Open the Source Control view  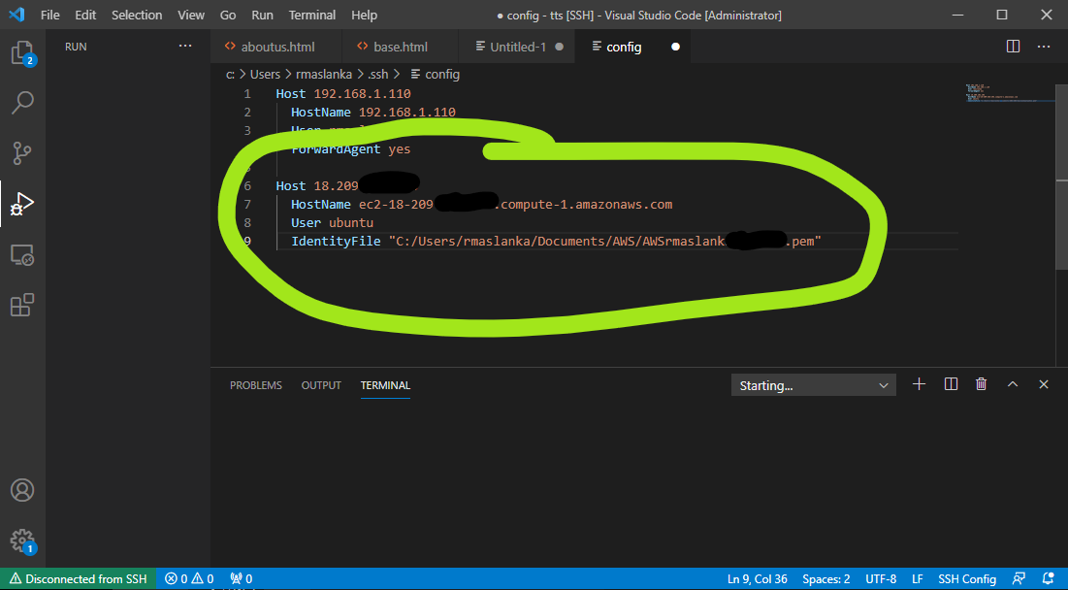pos(21,153)
